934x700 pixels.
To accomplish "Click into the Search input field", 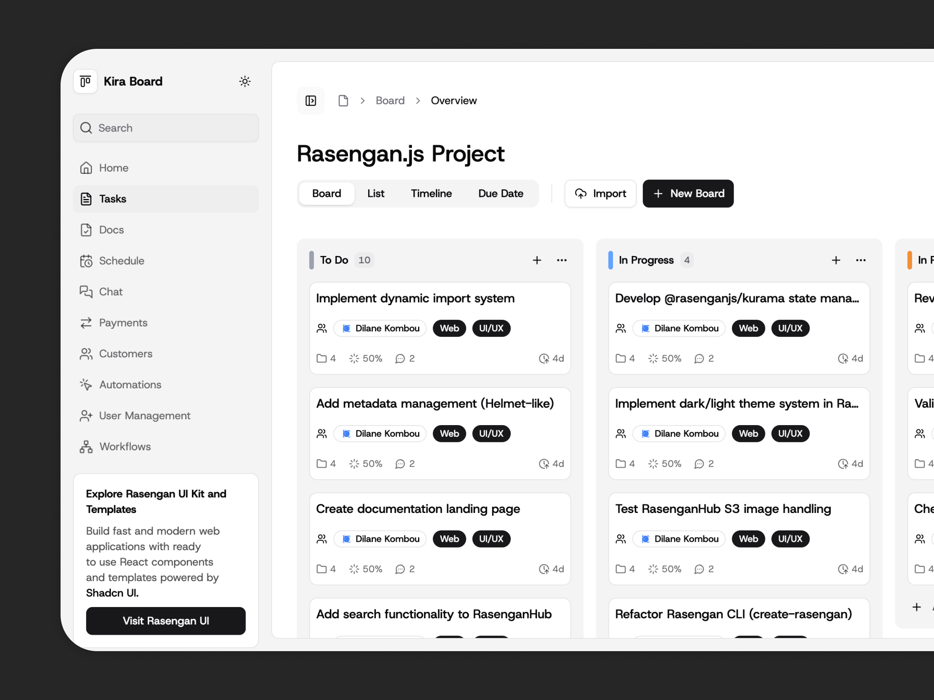I will pyautogui.click(x=166, y=128).
